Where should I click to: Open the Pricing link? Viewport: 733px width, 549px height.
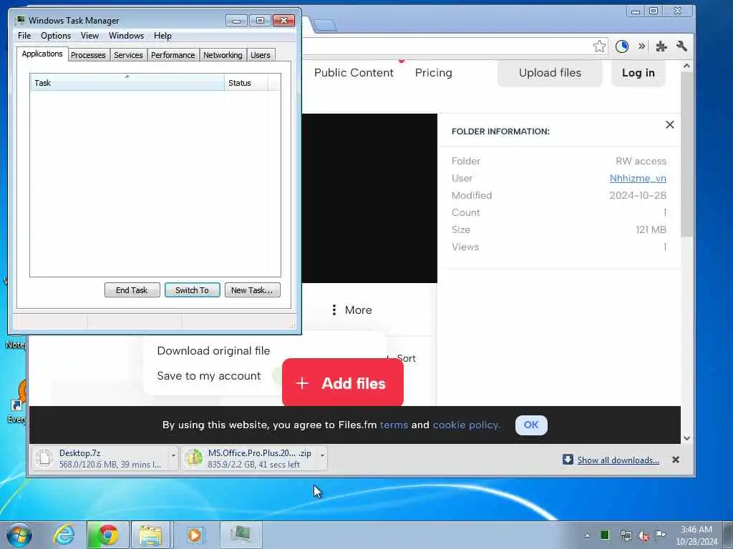click(433, 73)
